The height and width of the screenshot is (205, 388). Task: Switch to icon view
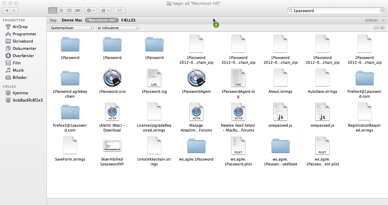tap(53, 11)
